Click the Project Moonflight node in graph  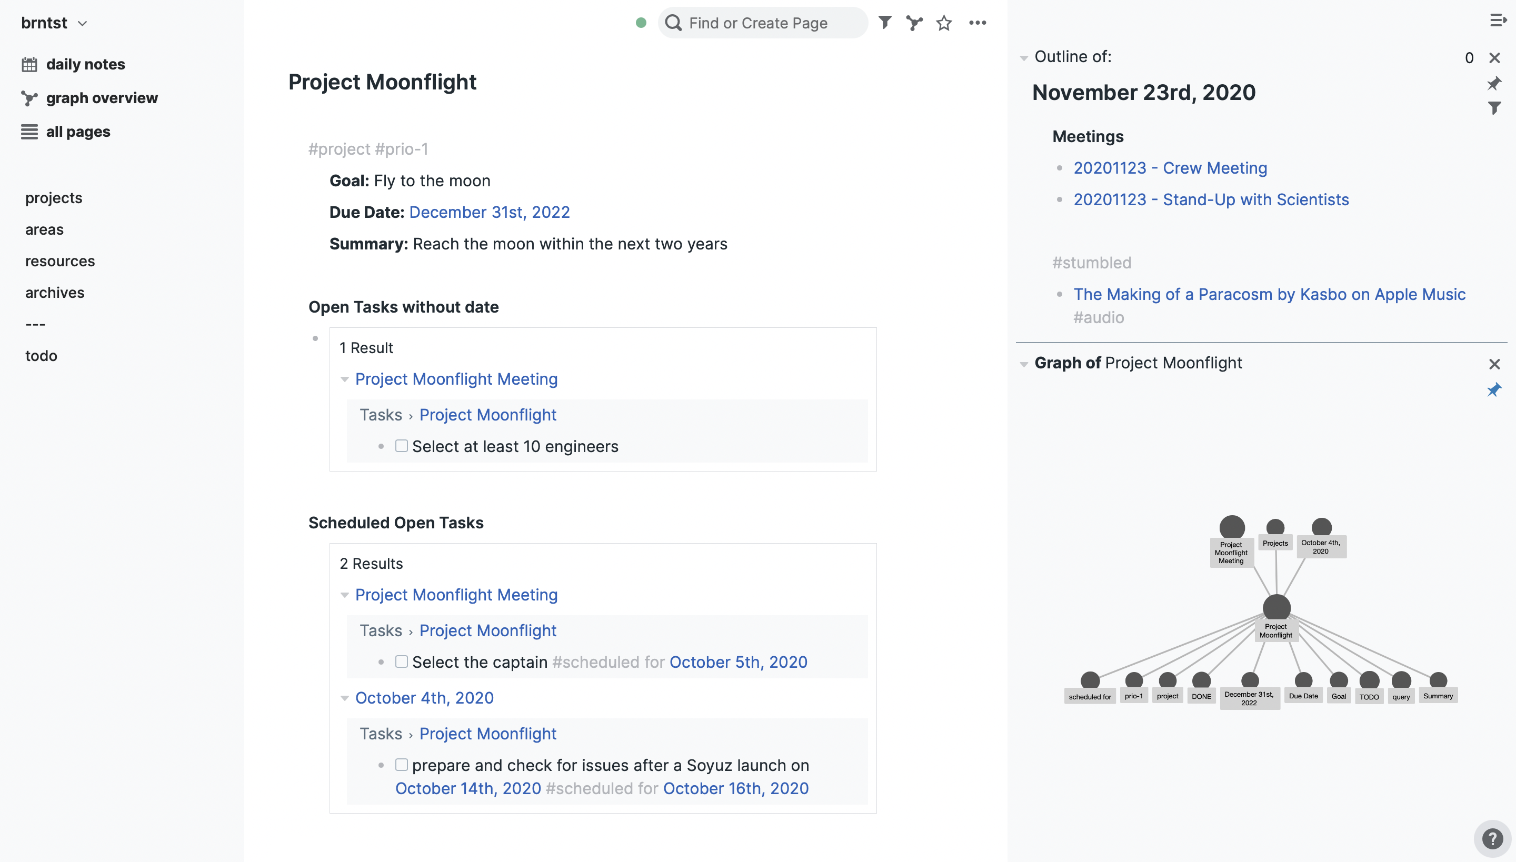click(1276, 607)
